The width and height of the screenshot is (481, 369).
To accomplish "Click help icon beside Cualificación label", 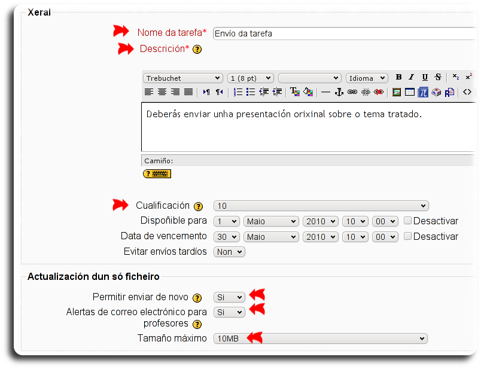I will [x=199, y=206].
